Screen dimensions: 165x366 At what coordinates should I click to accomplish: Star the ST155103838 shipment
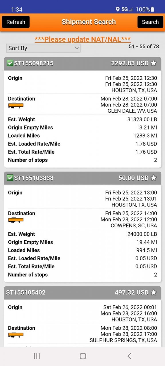tap(154, 178)
